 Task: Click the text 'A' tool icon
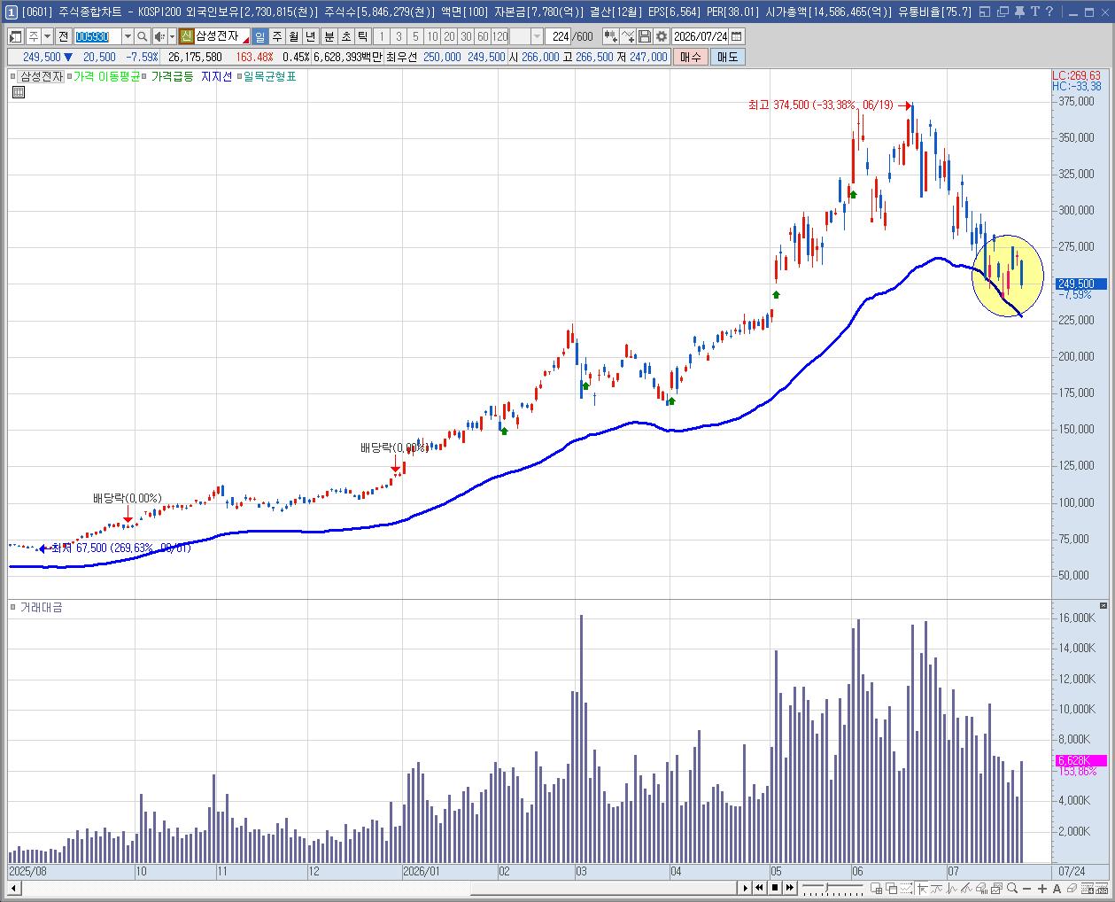pyautogui.click(x=1057, y=888)
